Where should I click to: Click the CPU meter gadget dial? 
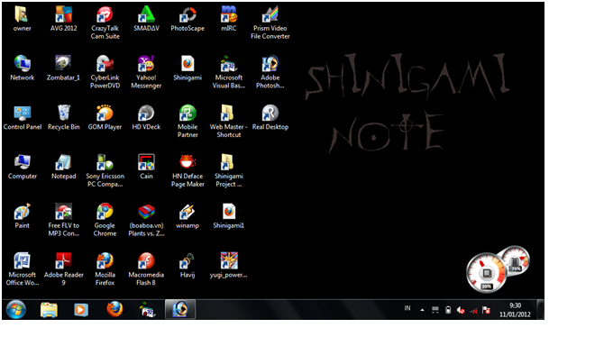(x=487, y=273)
